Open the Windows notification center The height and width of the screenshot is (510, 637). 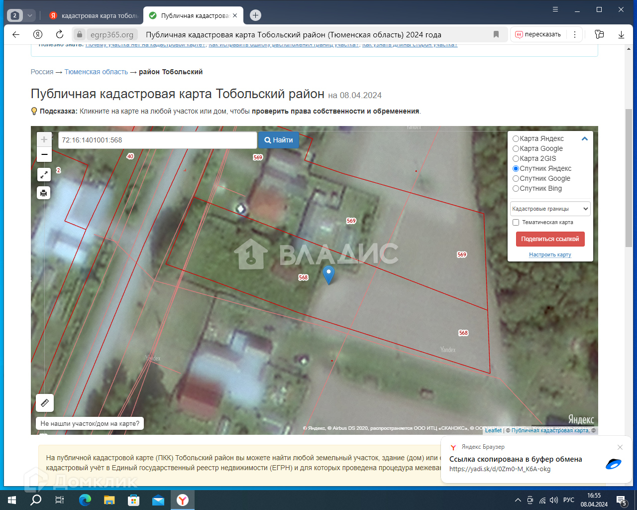(622, 500)
